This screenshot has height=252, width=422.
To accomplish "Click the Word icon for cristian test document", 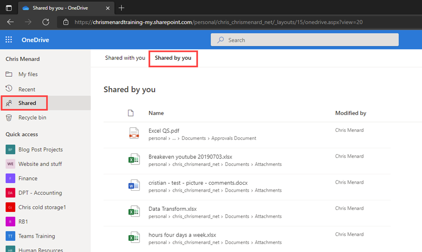I will tap(134, 185).
